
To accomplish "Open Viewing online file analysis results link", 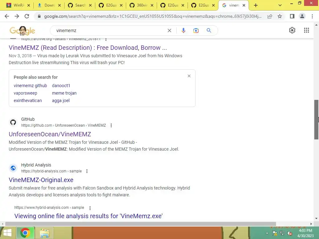I will [88, 216].
